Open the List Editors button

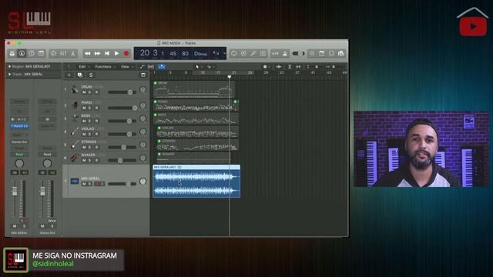(312, 53)
